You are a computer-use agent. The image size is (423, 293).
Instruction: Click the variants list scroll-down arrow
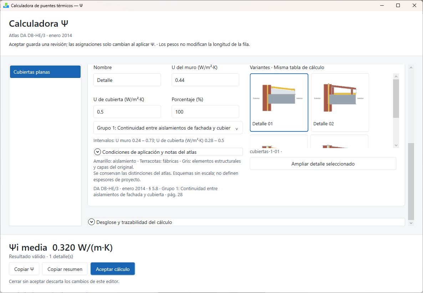tap(396, 145)
